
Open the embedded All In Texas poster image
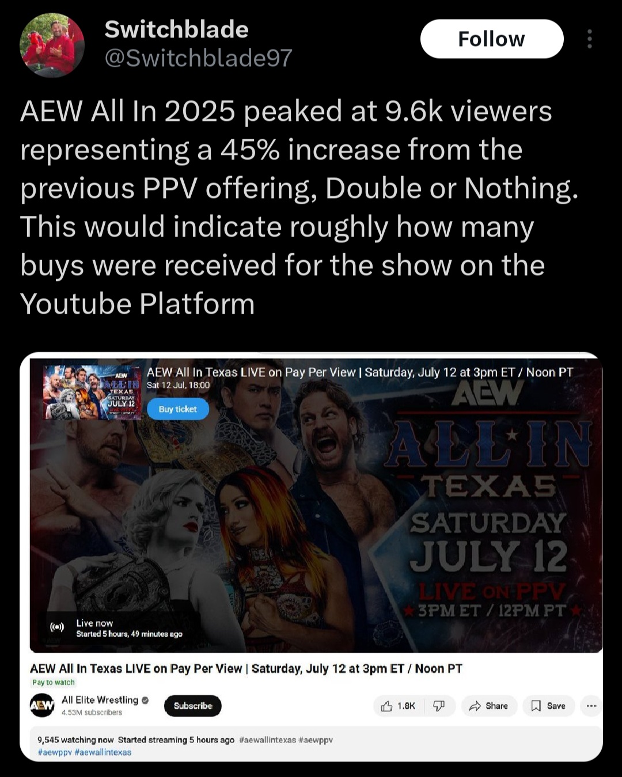point(316,505)
